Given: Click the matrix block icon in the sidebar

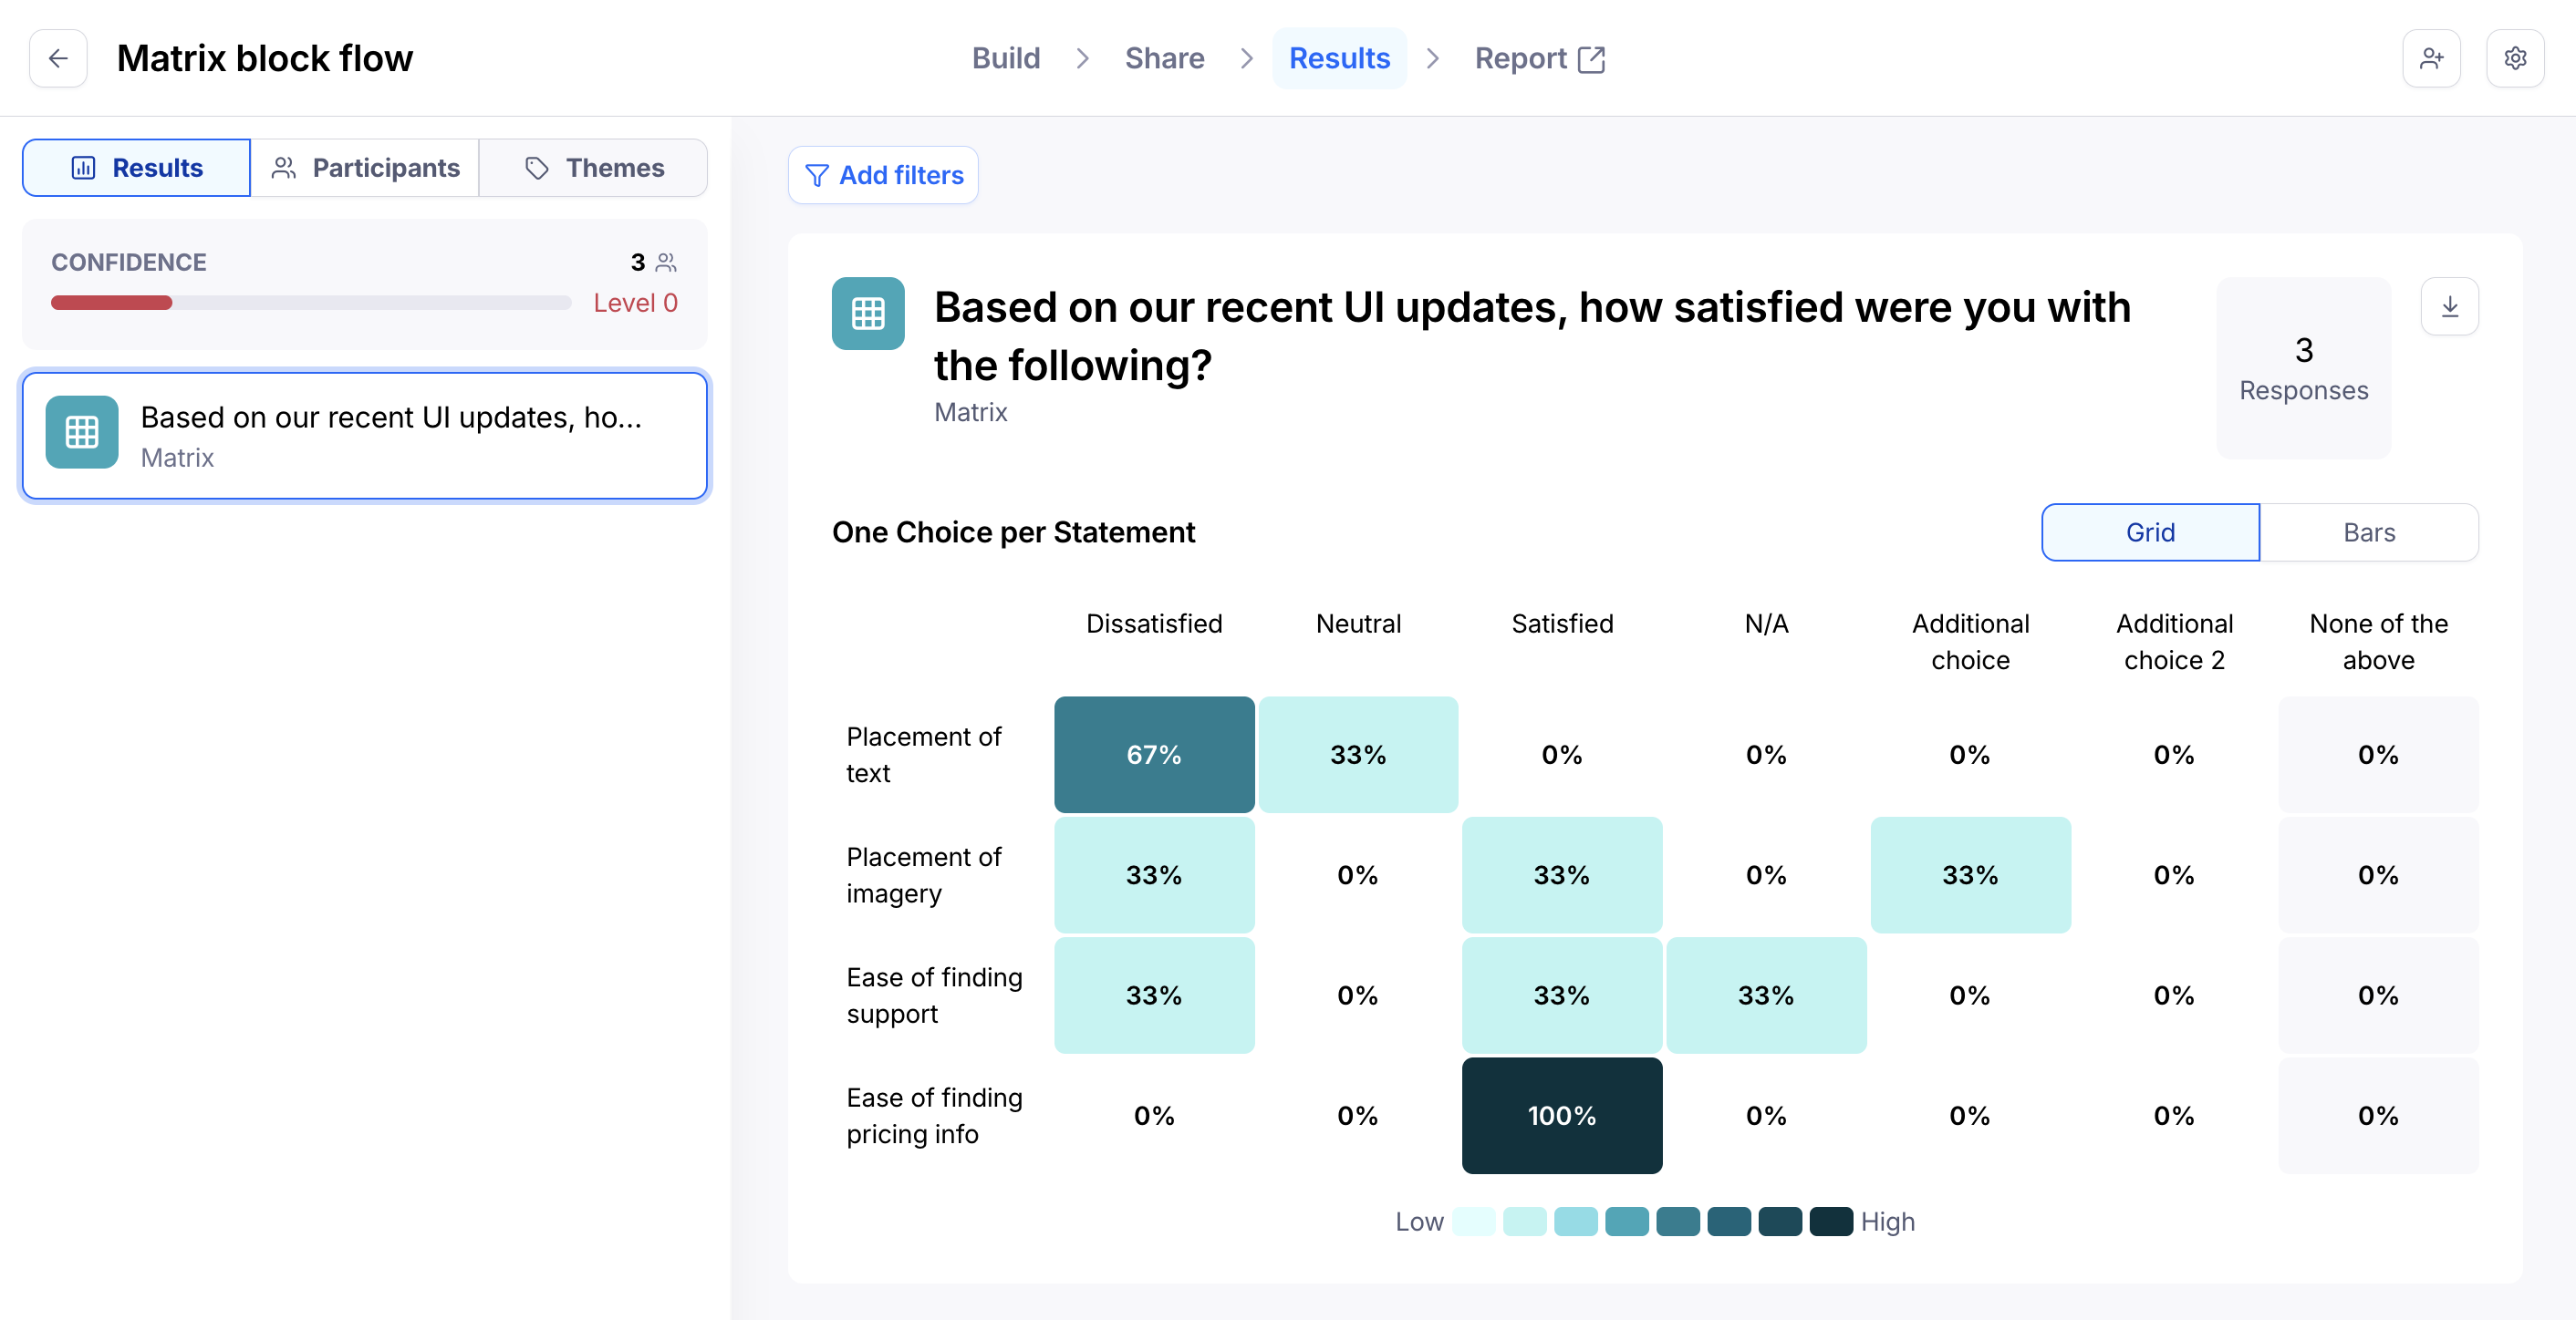Looking at the screenshot, I should (82, 433).
